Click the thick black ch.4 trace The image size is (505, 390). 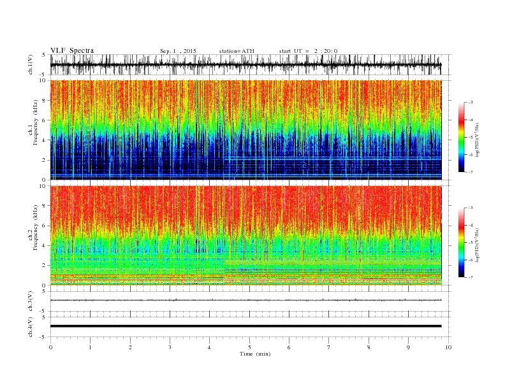click(x=245, y=326)
